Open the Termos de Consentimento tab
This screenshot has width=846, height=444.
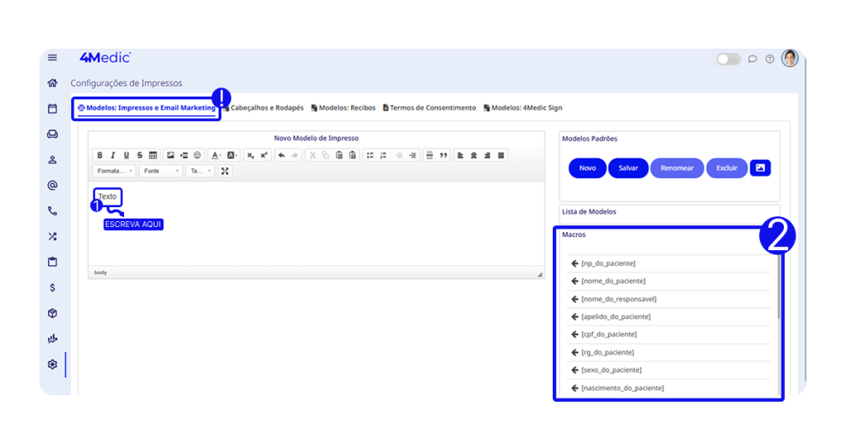(430, 108)
